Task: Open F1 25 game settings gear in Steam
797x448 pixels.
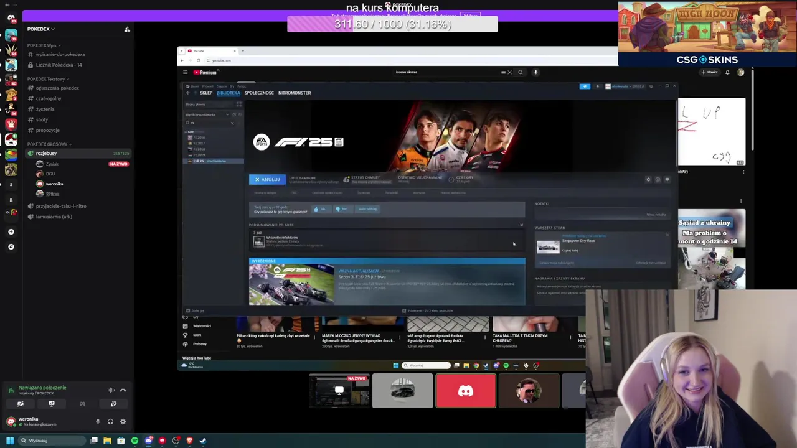Action: [x=648, y=180]
